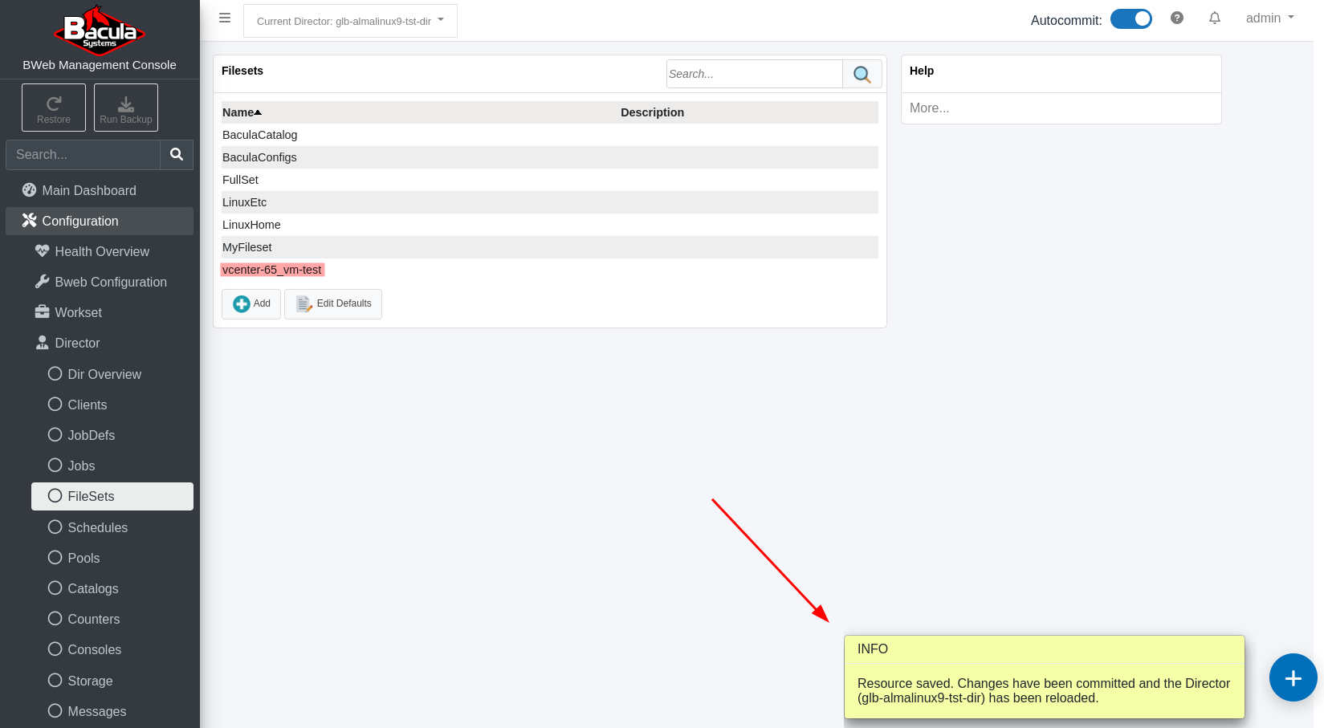Expand the admin user menu
Screen dimensions: 1324x728
pyautogui.click(x=1269, y=18)
